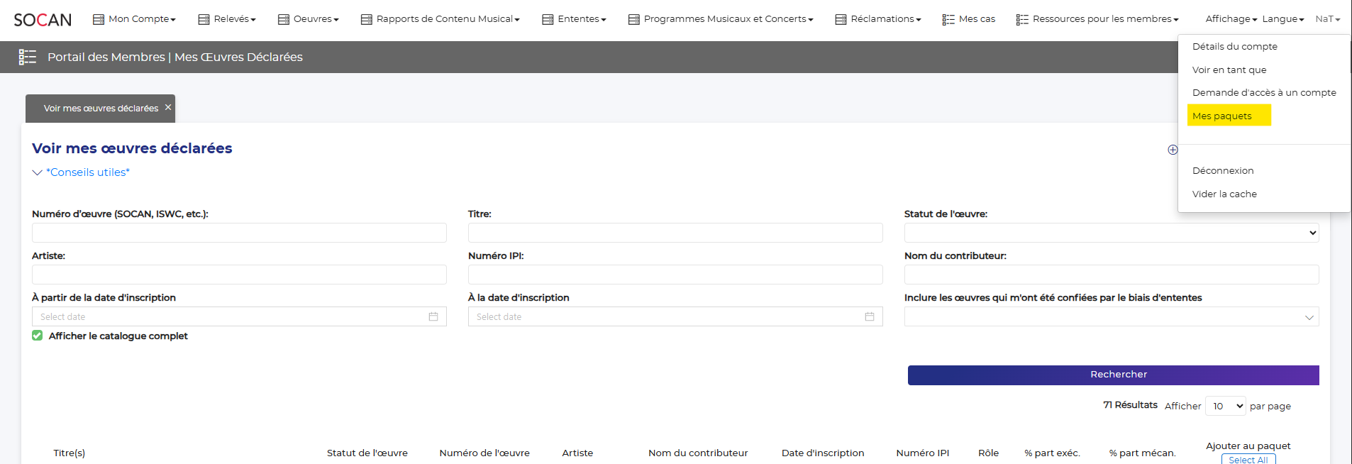Image resolution: width=1352 pixels, height=464 pixels.
Task: Click the 'Mes cas' list icon
Action: point(948,19)
